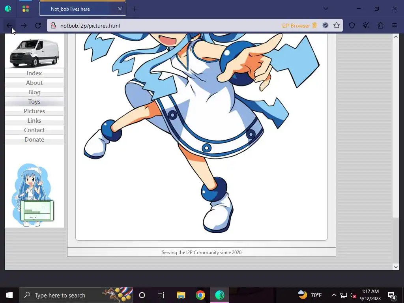This screenshot has height=303, width=404.
Task: Open Task View on taskbar
Action: (x=161, y=295)
